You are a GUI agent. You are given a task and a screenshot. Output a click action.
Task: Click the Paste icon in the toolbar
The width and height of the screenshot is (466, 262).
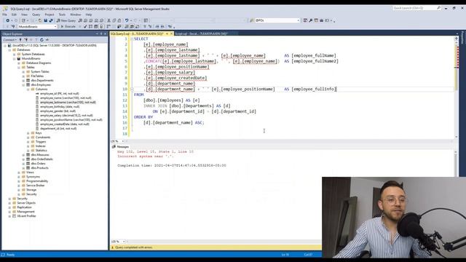pos(119,20)
